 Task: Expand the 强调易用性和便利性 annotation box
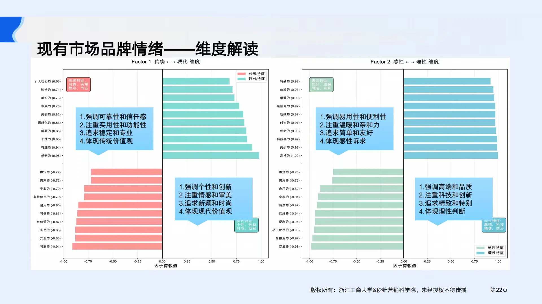[354, 129]
